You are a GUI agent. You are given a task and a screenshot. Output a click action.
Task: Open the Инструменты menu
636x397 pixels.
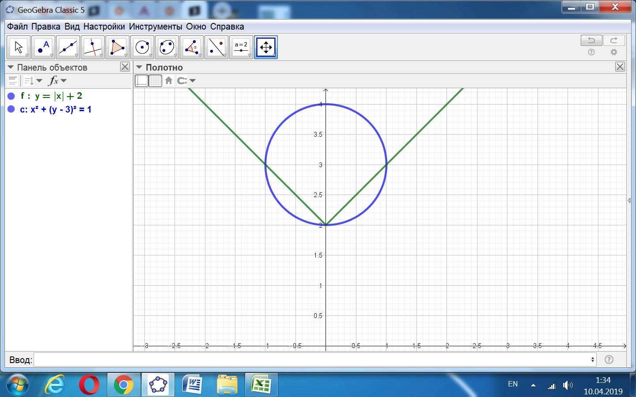tap(155, 26)
